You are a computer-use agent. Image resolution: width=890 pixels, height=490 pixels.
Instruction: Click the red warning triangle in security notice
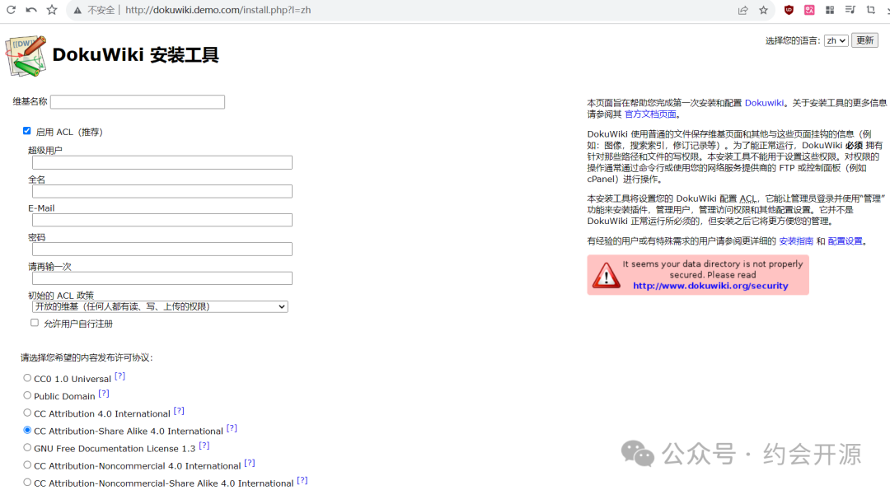[606, 275]
